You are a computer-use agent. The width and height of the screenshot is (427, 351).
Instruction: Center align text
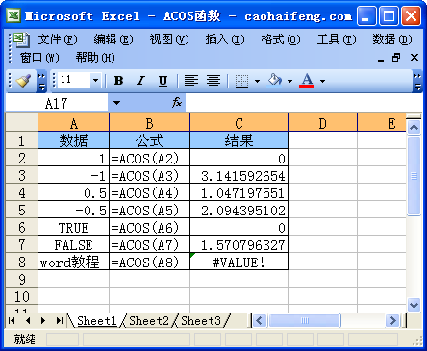[x=213, y=81]
